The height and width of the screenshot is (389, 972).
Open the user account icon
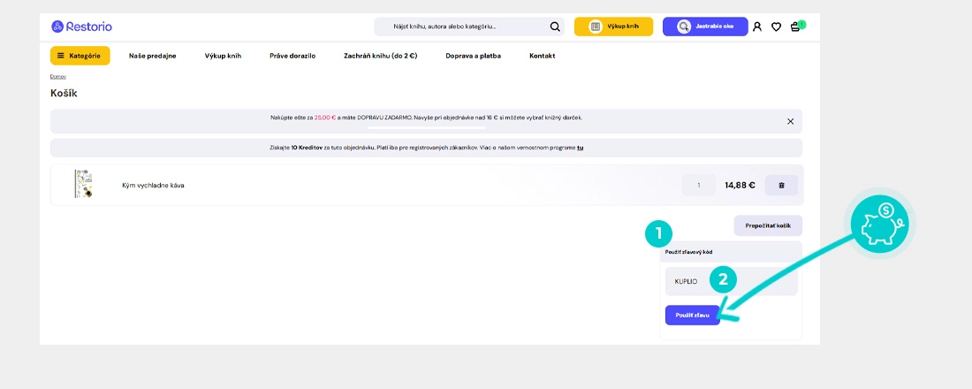757,27
